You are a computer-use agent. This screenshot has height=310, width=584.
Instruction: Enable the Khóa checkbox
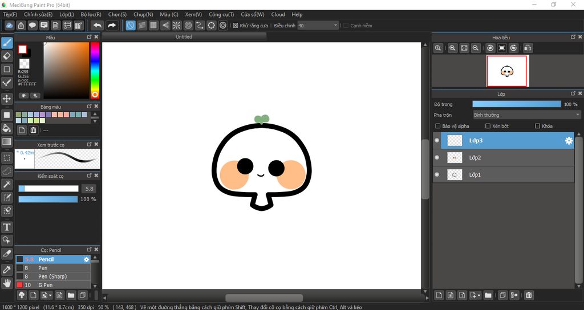click(x=537, y=126)
